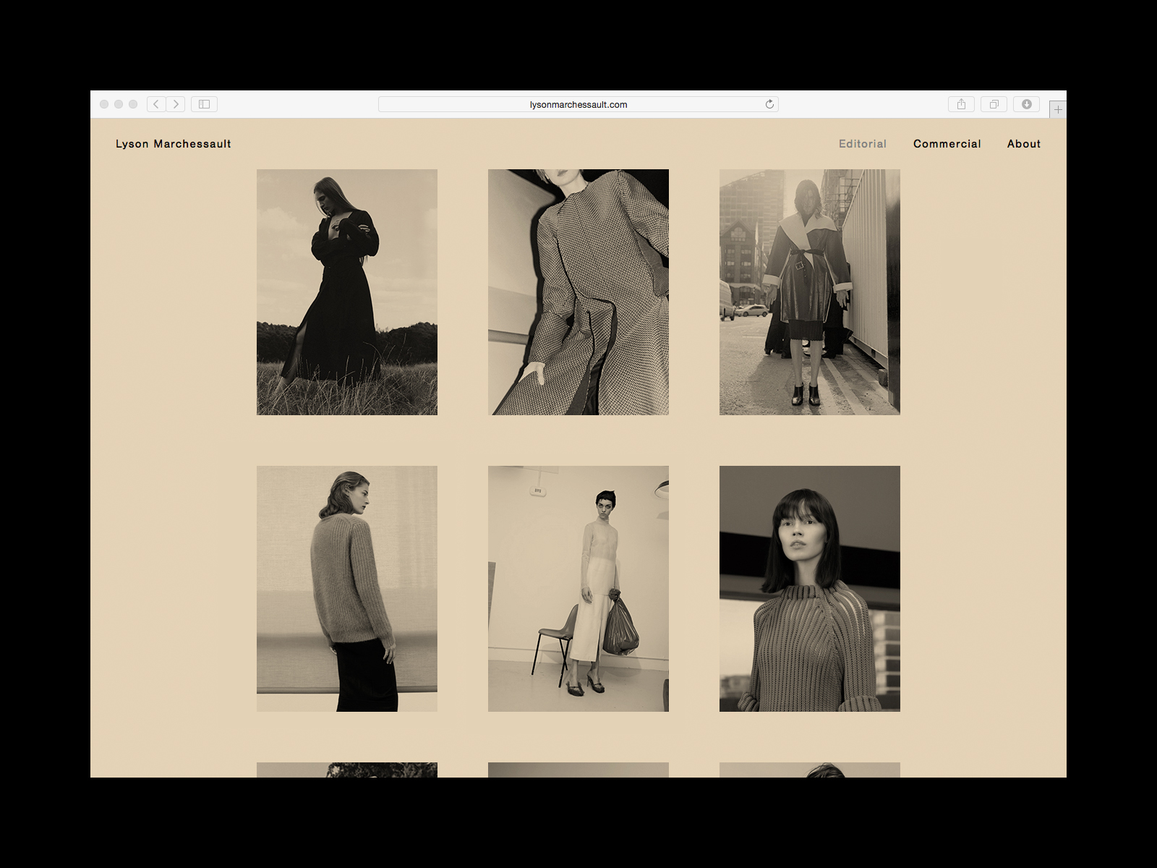Reload the page with the refresh icon
The height and width of the screenshot is (868, 1157).
pos(769,104)
